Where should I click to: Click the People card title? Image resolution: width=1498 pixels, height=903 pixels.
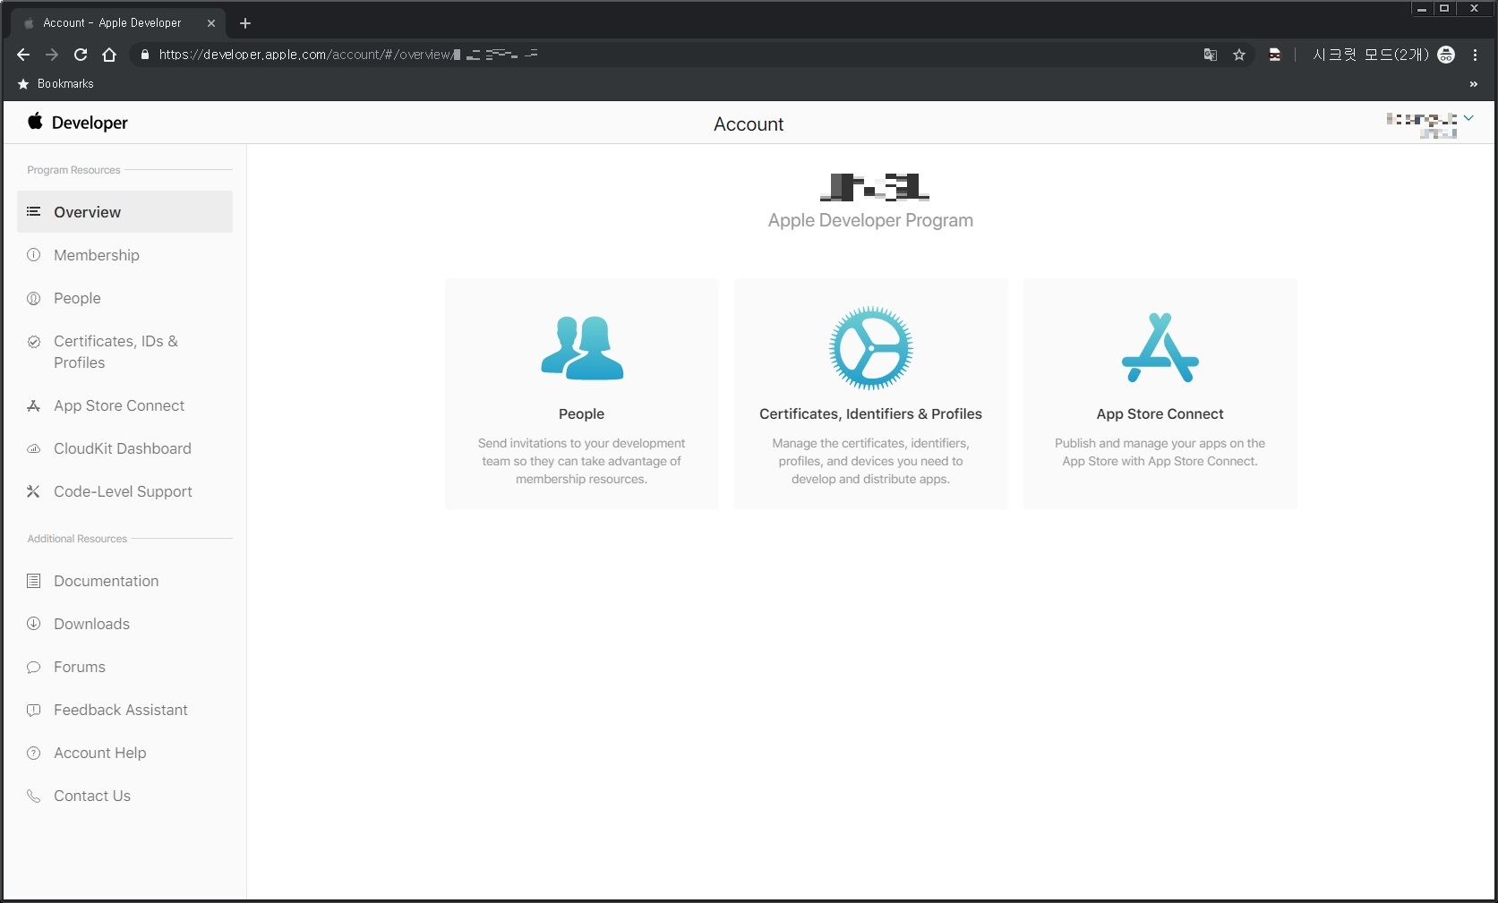pos(582,413)
